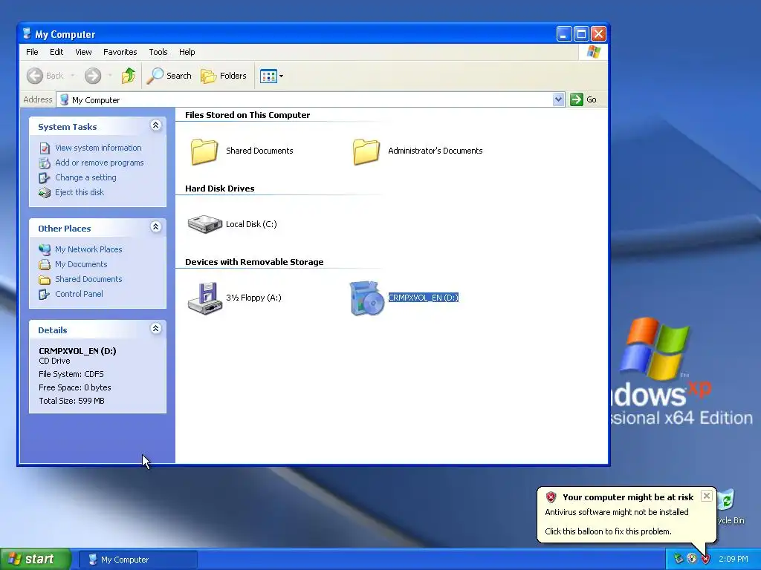This screenshot has width=761, height=570.
Task: Open the Views icon menu
Action: [268, 76]
